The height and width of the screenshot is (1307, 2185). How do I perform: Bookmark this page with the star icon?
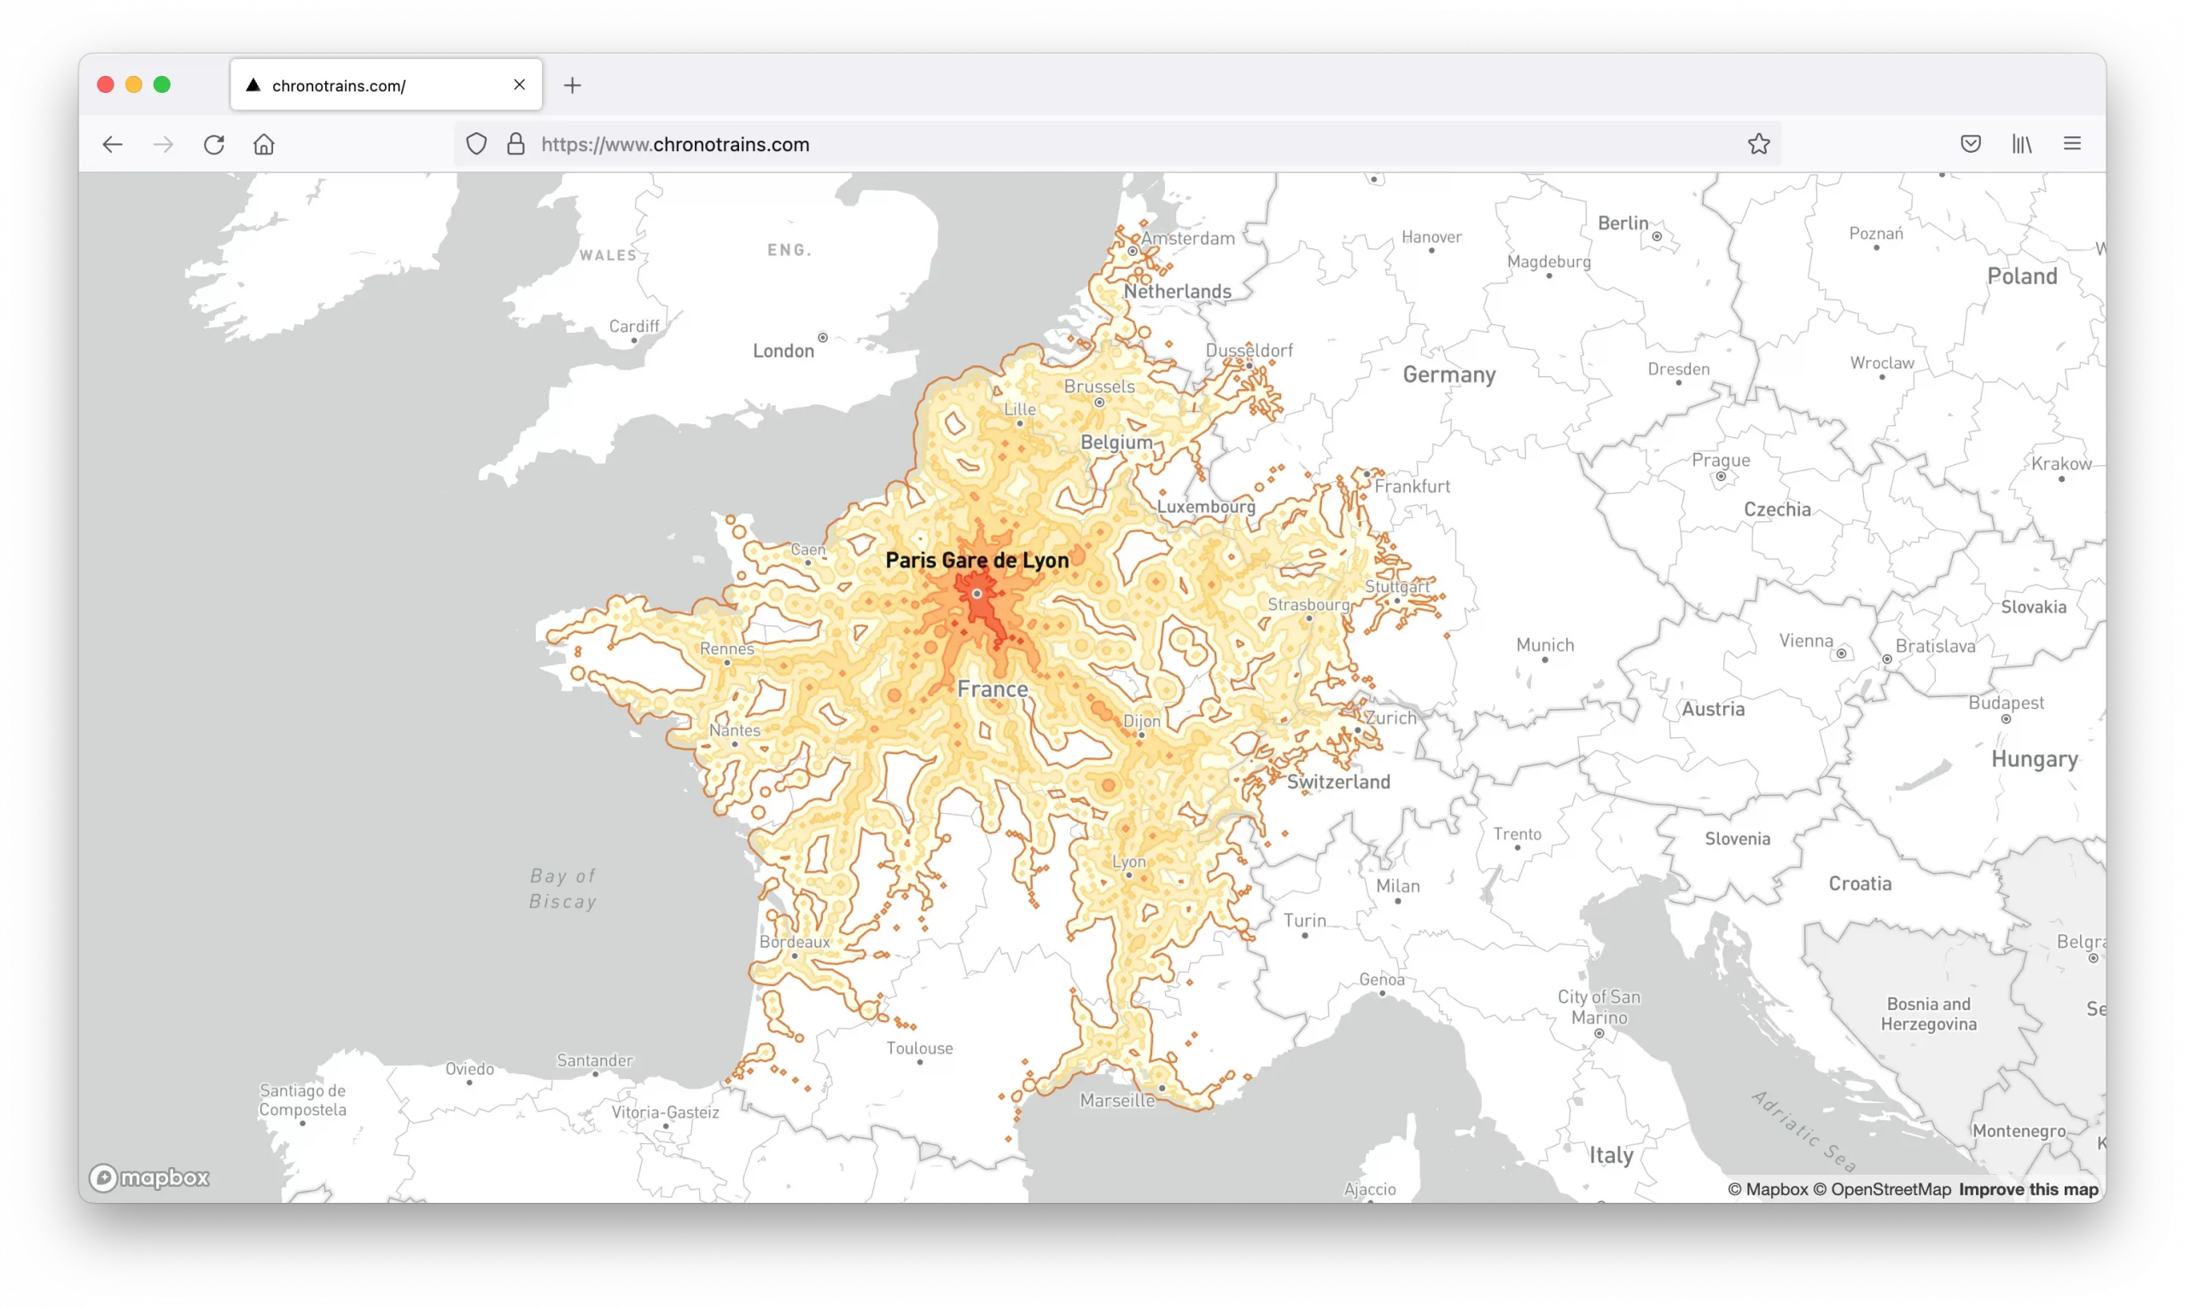pos(1758,143)
